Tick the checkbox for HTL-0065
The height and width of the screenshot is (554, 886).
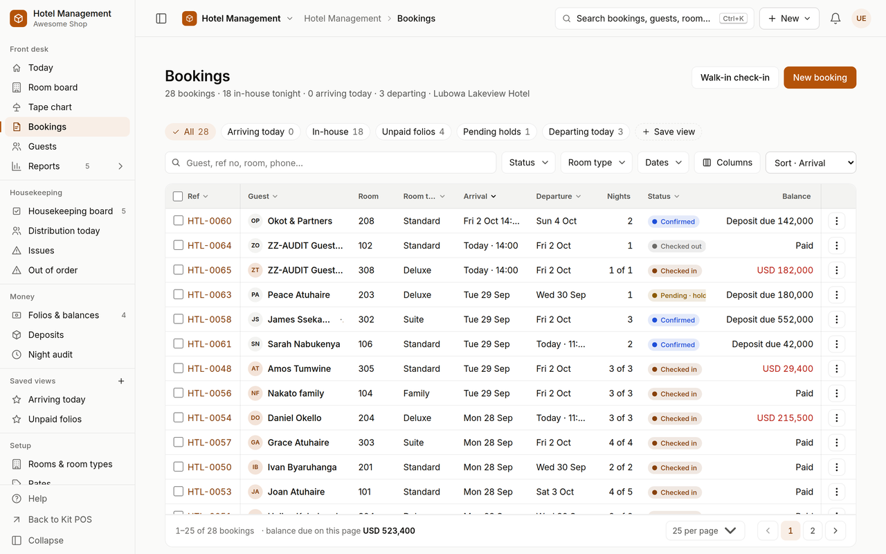pyautogui.click(x=178, y=269)
